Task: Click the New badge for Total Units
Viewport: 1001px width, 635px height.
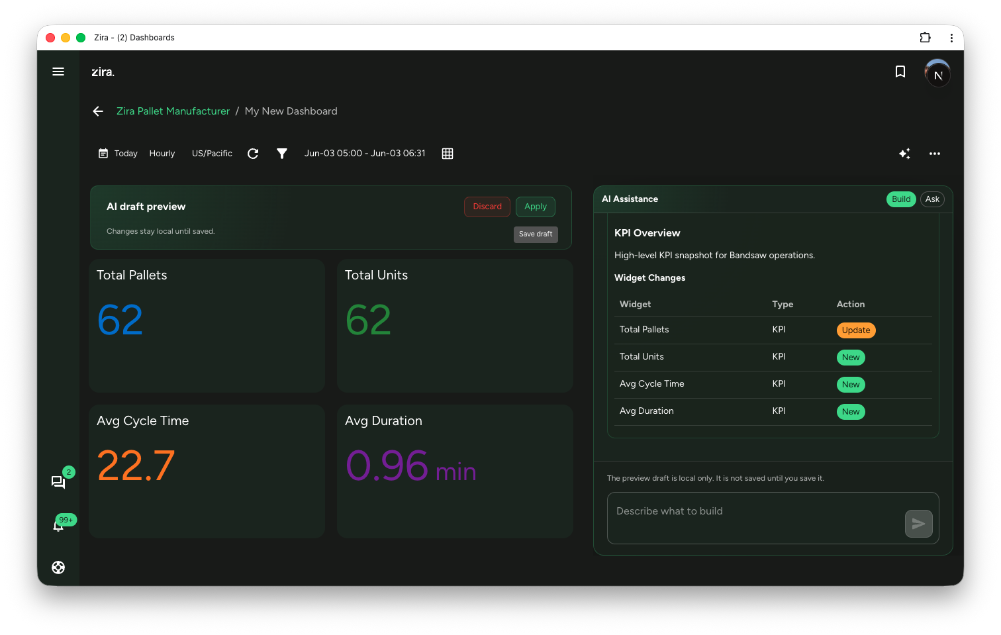Action: point(851,358)
